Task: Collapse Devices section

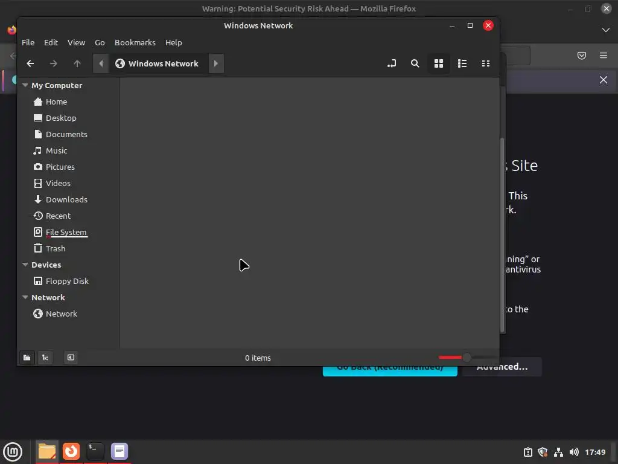Action: pyautogui.click(x=25, y=265)
